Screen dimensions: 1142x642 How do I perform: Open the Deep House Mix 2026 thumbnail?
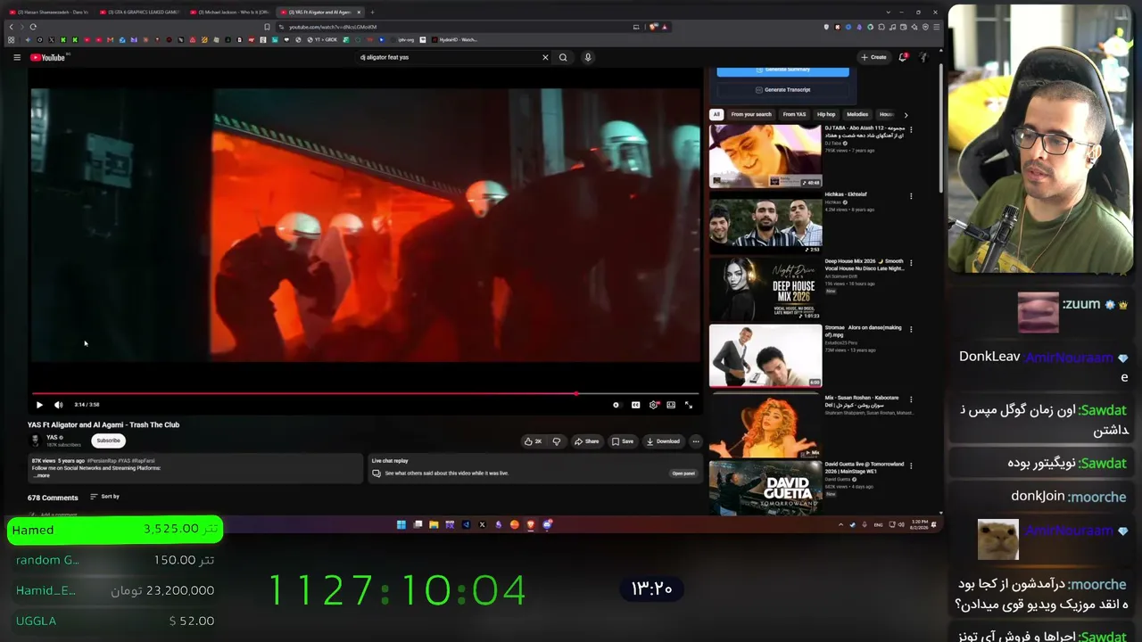click(765, 289)
